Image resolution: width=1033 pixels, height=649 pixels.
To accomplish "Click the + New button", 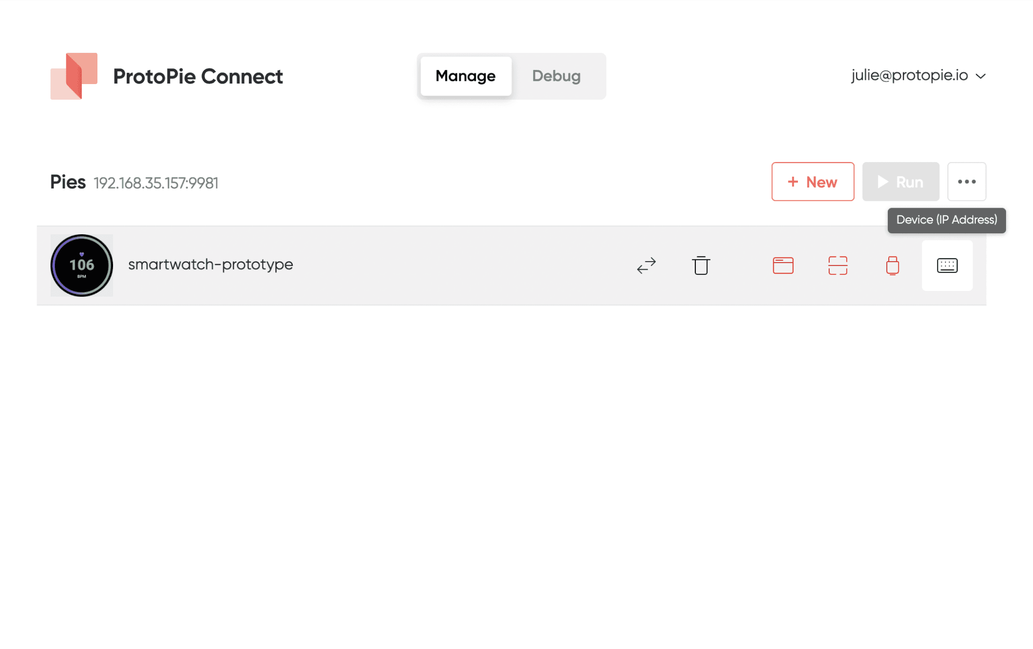I will pyautogui.click(x=813, y=181).
